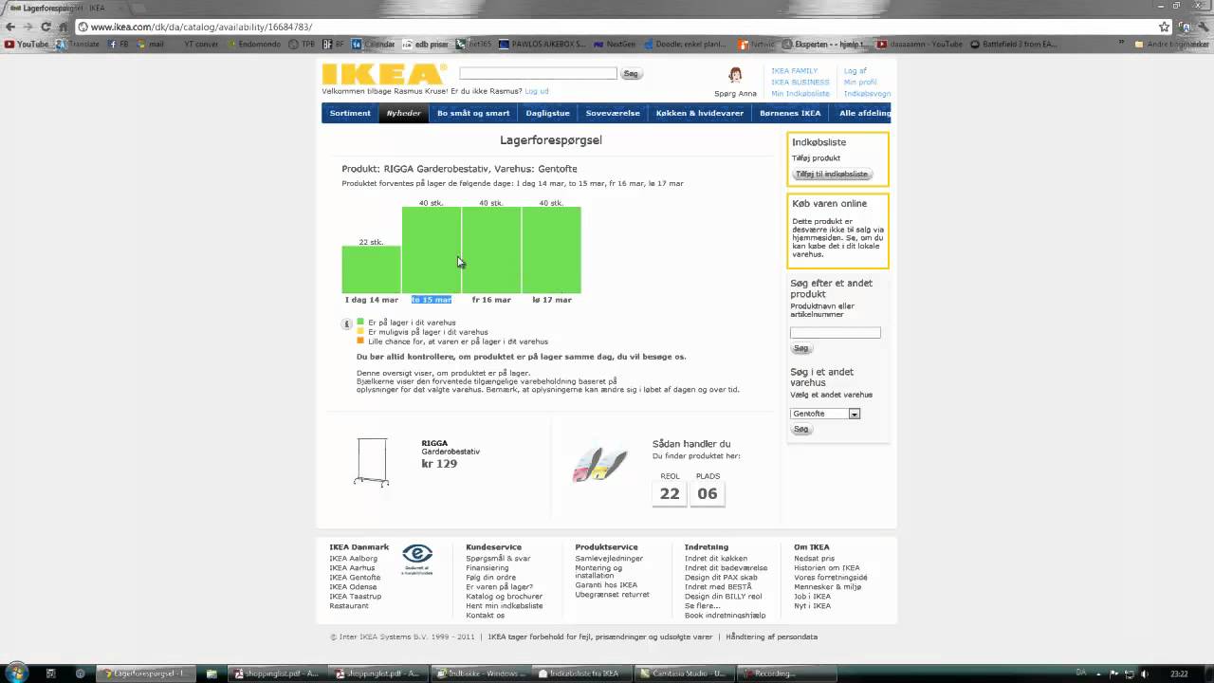Viewport: 1214px width, 683px height.
Task: Click in the top site search field
Action: click(x=538, y=73)
